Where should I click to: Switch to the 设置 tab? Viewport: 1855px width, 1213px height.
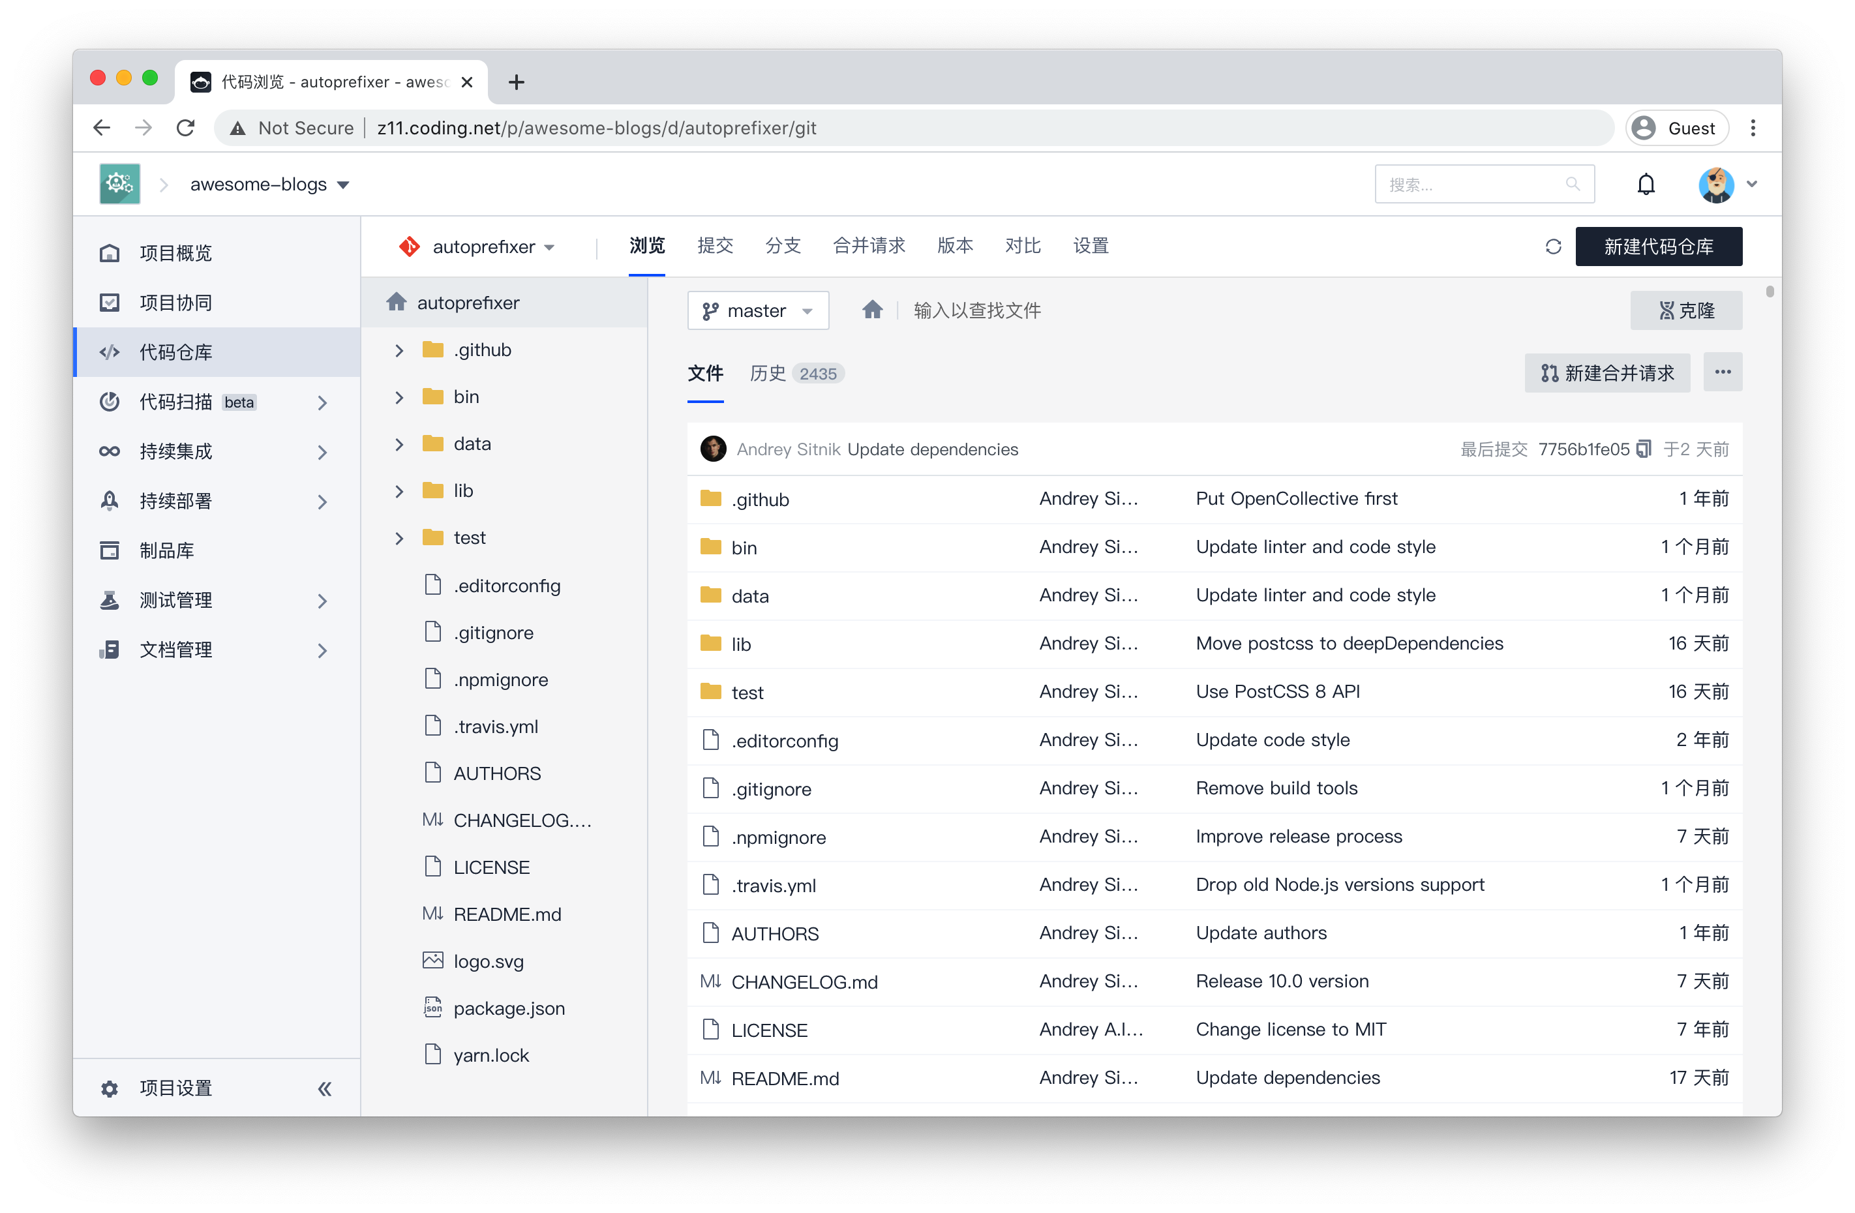[x=1091, y=246]
